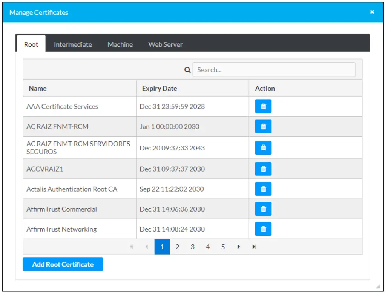Click the search magnifier icon

coord(187,70)
